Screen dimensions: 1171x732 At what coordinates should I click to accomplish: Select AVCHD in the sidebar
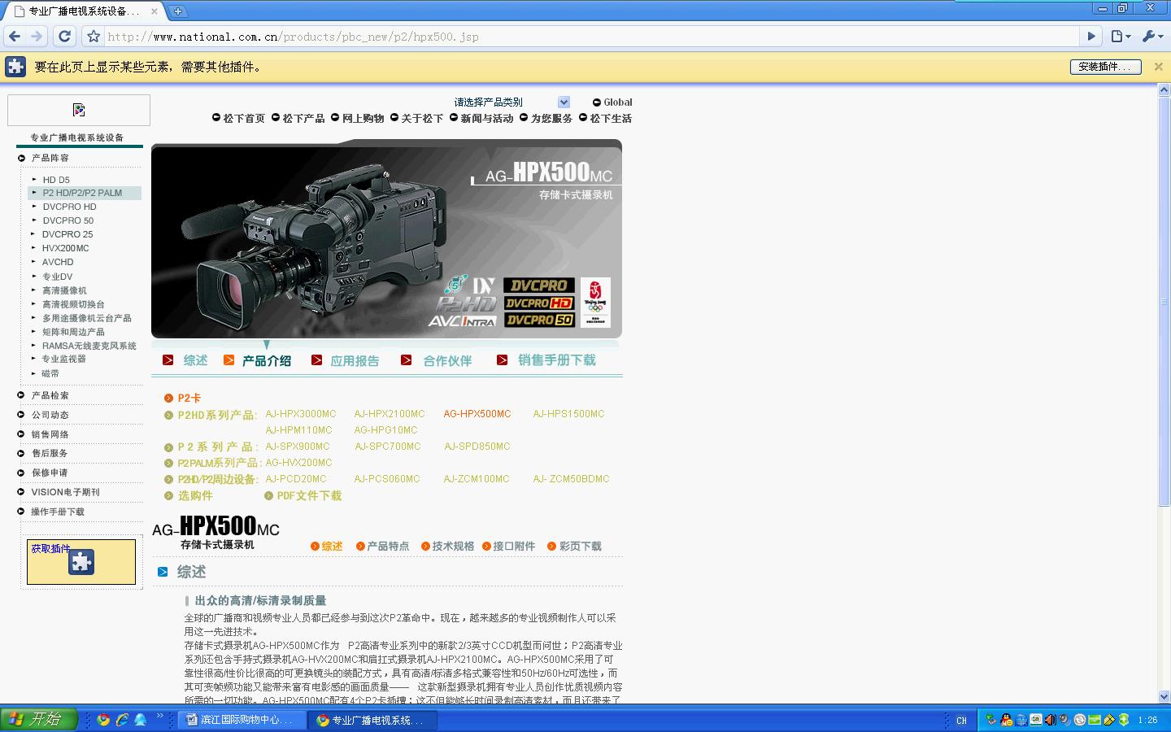[x=58, y=262]
